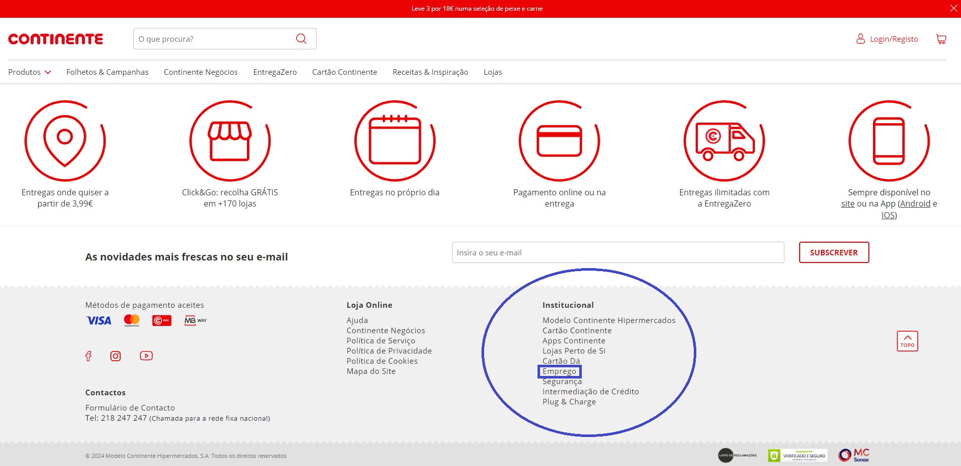Viewport: 961px width, 466px height.
Task: Open the Plug & Charge link
Action: (x=569, y=402)
